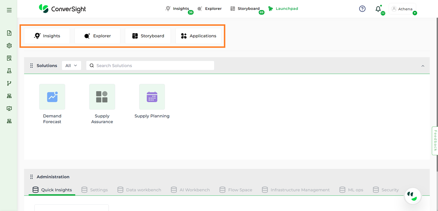Open the All filter dropdown beside Solutions
This screenshot has width=438, height=211.
pyautogui.click(x=71, y=65)
